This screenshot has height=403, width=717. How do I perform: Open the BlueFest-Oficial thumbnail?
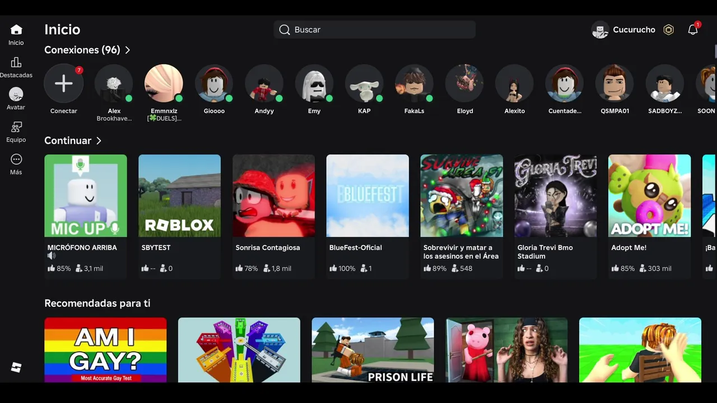[367, 196]
